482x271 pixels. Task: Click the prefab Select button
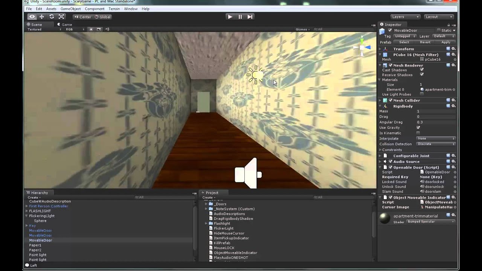404,43
